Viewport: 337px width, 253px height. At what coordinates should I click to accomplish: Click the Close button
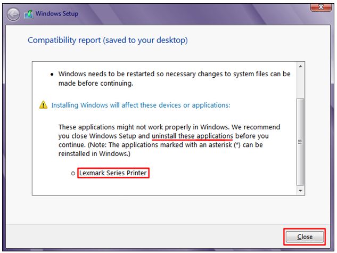pyautogui.click(x=305, y=236)
